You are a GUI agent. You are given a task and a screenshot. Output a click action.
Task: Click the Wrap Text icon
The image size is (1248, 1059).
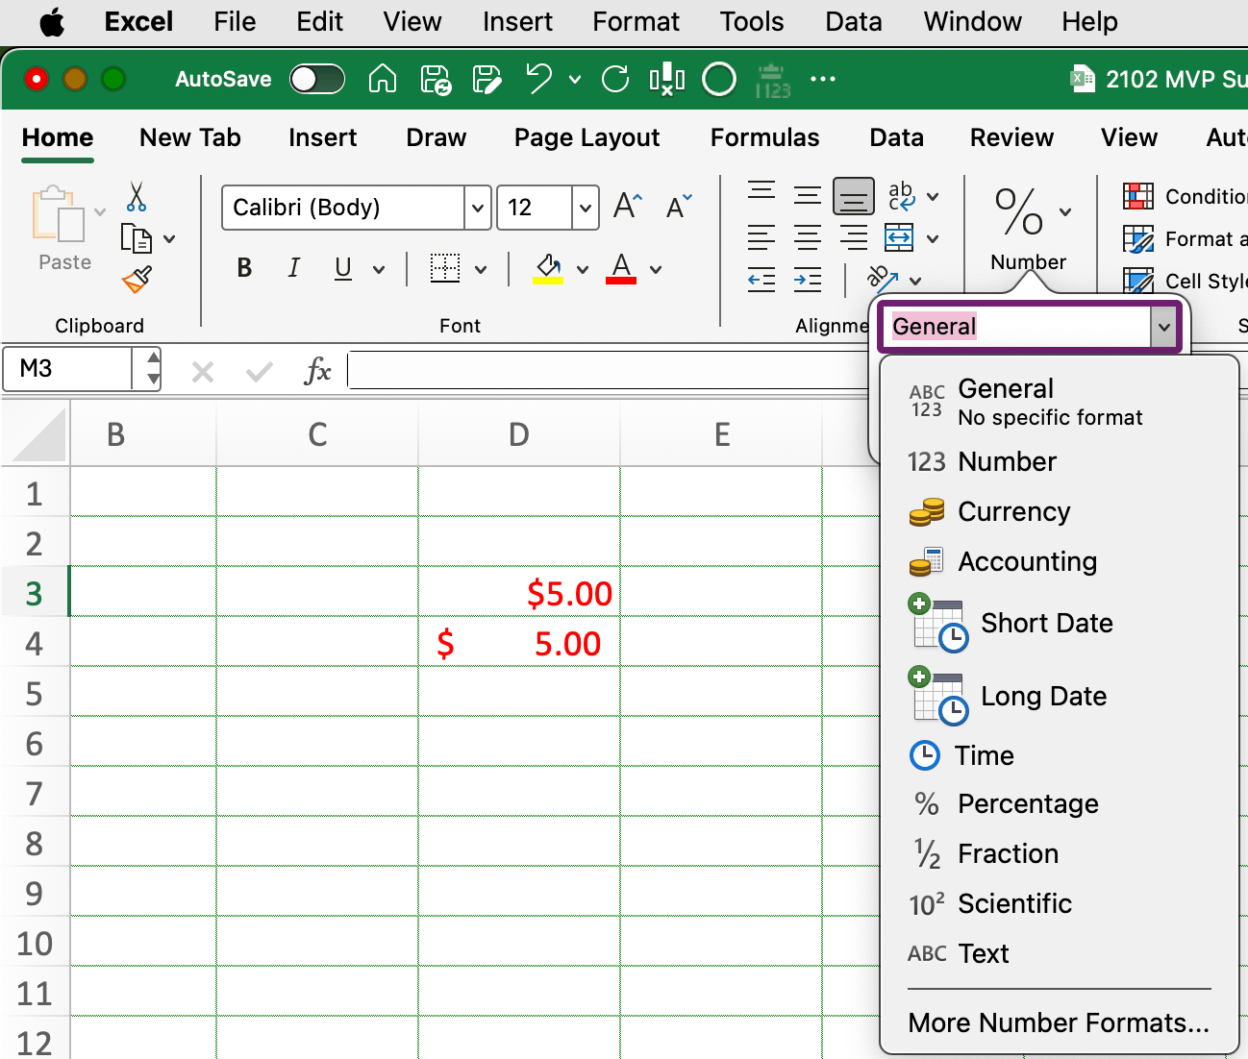[x=902, y=196]
